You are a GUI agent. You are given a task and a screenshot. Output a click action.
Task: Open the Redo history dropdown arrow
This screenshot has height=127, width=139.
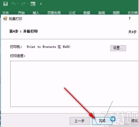click(28, 4)
